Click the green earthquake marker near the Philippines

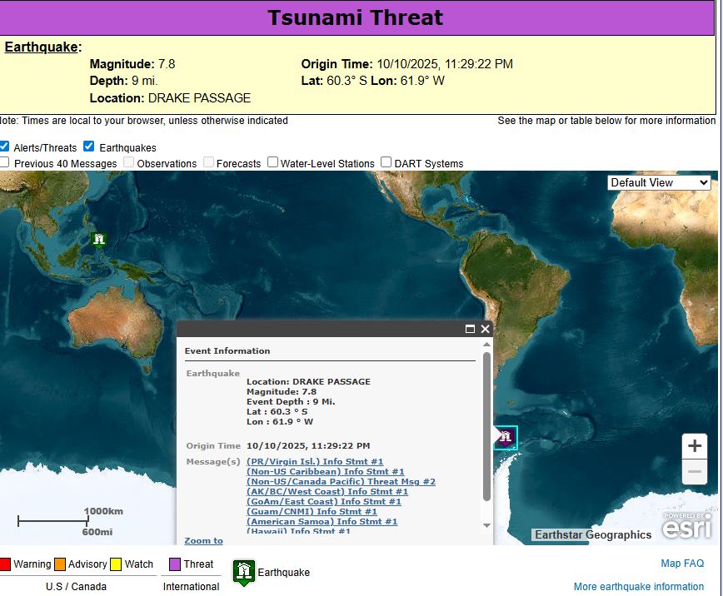(99, 240)
